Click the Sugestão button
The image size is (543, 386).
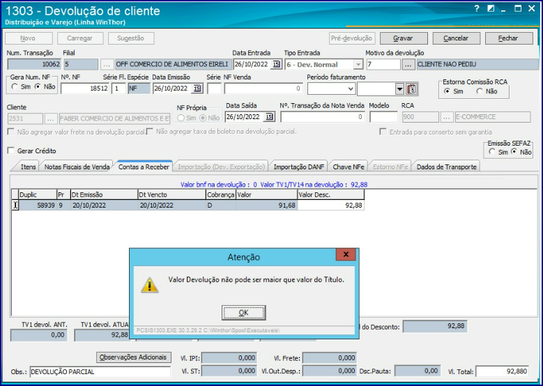pyautogui.click(x=131, y=38)
